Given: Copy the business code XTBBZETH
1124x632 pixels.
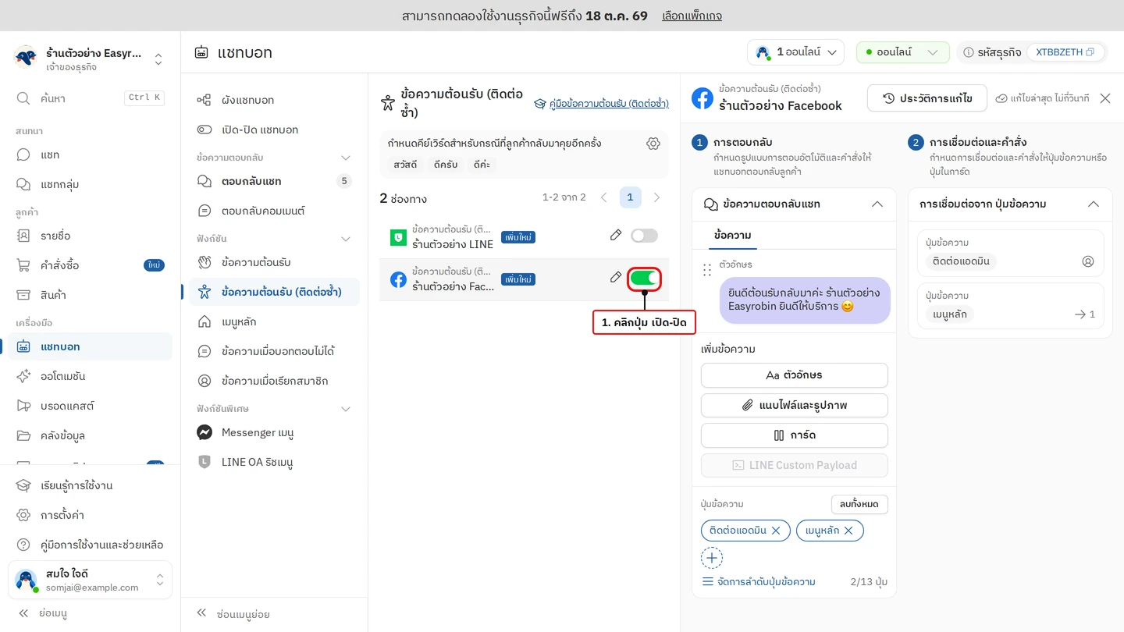Looking at the screenshot, I should 1090,52.
